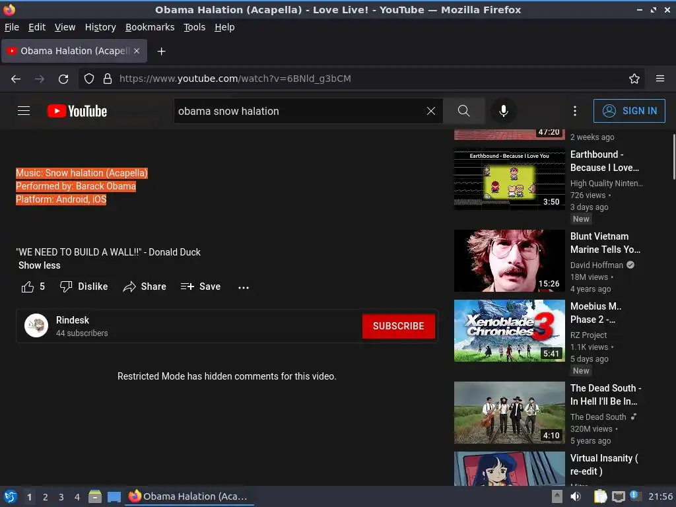This screenshot has height=507, width=676.
Task: Open Rindesk channel avatar
Action: (36, 325)
